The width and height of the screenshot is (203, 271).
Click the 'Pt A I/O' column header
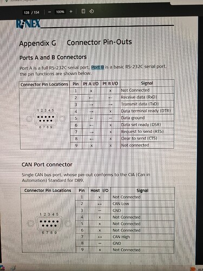click(x=91, y=84)
